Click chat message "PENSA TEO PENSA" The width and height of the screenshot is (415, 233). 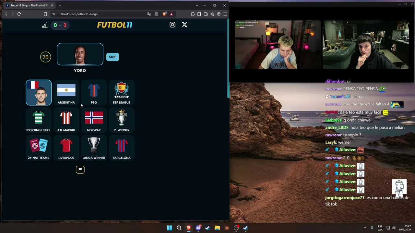361,89
